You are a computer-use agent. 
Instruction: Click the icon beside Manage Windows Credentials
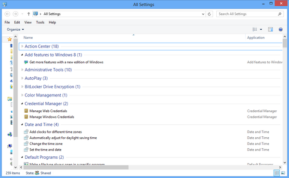point(26,117)
